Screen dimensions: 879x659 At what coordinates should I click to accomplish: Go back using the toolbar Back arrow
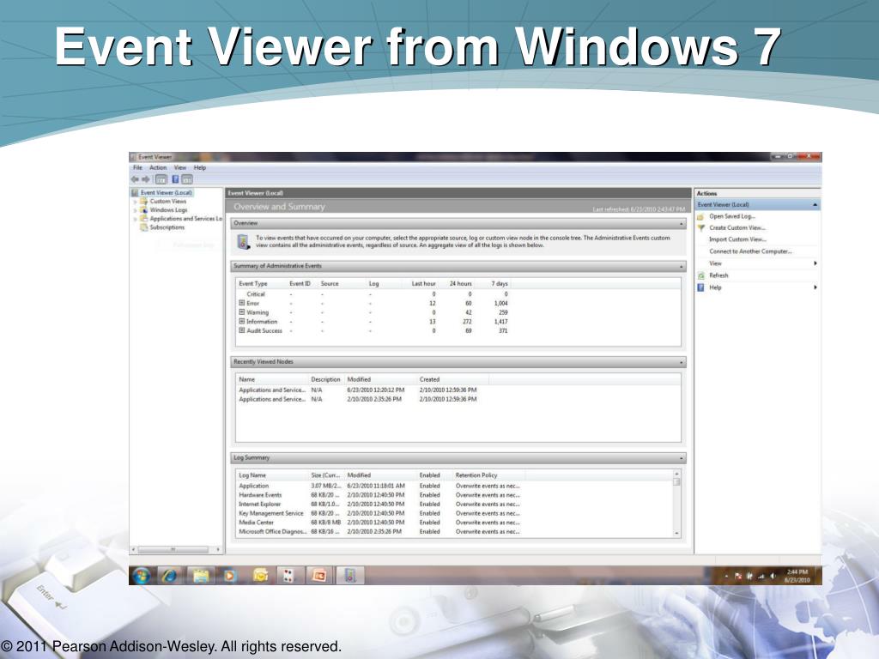(x=135, y=179)
